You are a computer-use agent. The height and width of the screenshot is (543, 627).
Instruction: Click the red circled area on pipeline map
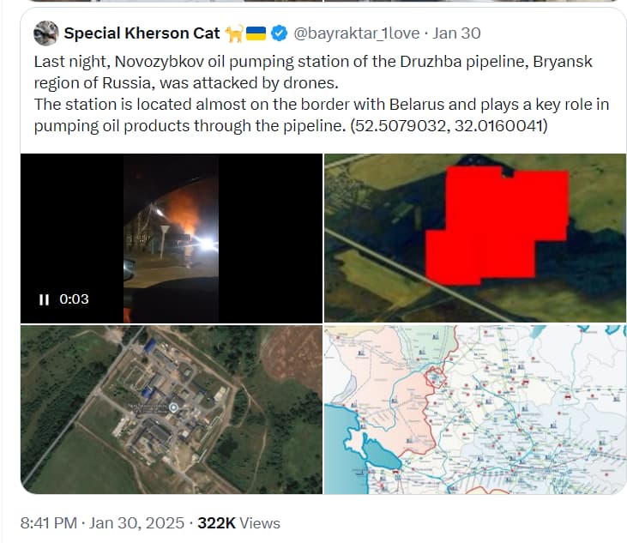[435, 377]
